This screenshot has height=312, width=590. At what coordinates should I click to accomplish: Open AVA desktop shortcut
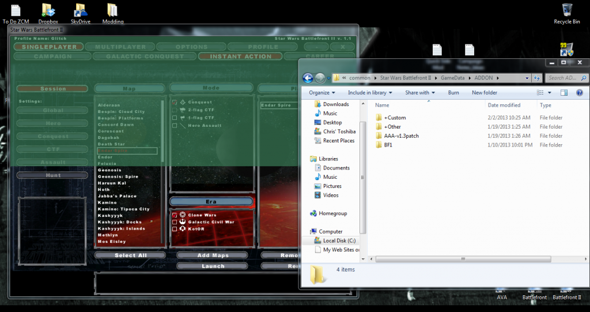pos(502,295)
